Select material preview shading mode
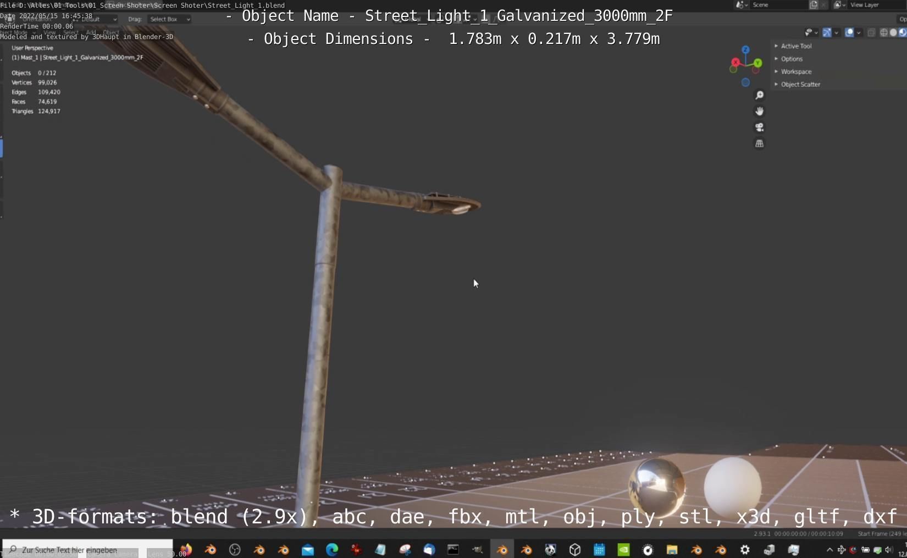907x558 pixels. pos(902,32)
